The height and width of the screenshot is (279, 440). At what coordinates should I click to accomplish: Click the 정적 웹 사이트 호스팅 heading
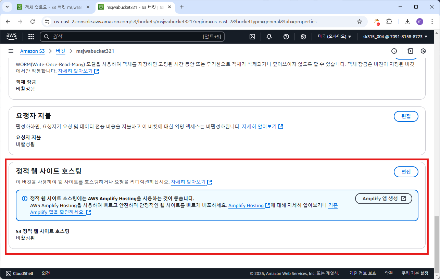click(x=49, y=171)
